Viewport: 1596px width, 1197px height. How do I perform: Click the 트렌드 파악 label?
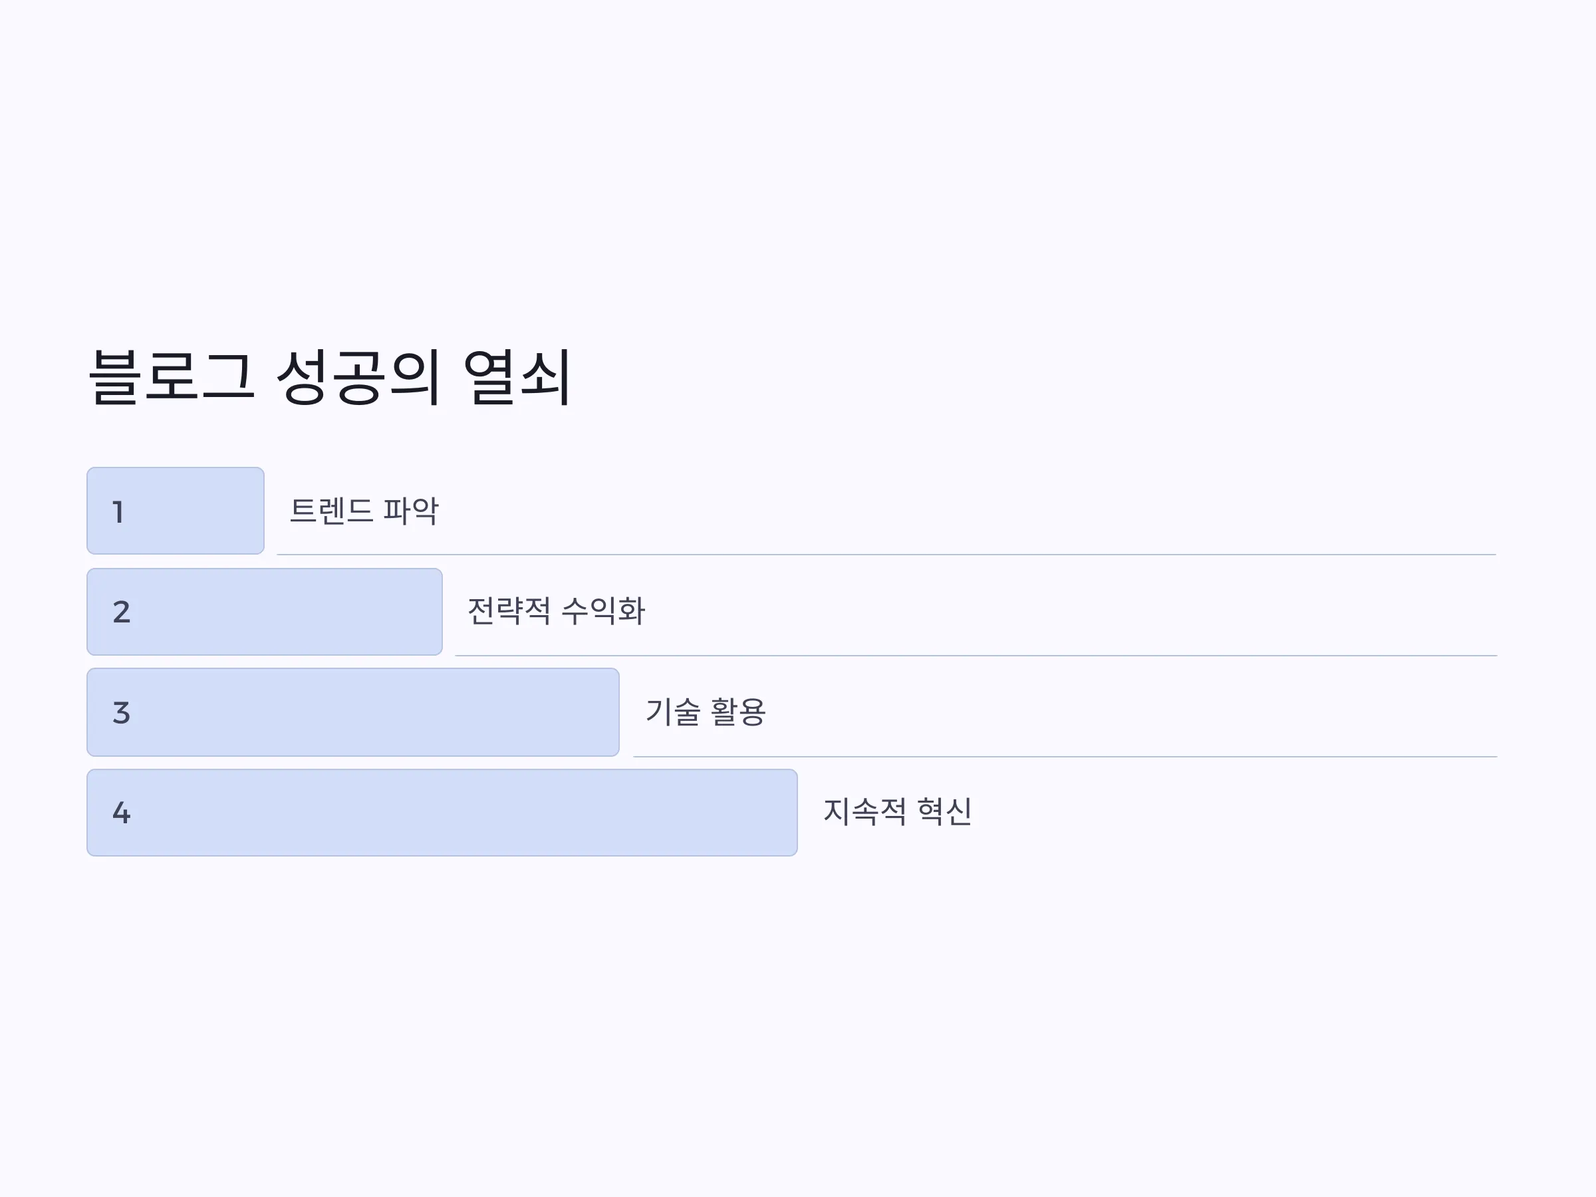(364, 511)
